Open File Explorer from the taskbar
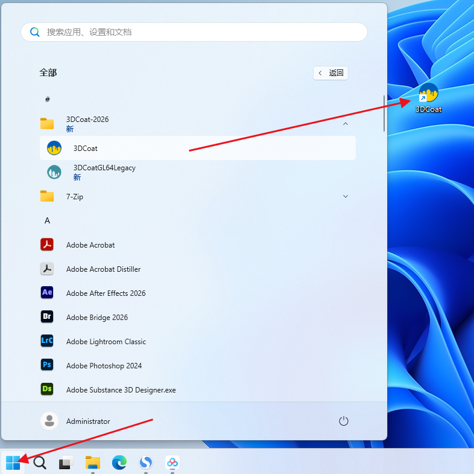Image resolution: width=474 pixels, height=474 pixels. pyautogui.click(x=92, y=463)
